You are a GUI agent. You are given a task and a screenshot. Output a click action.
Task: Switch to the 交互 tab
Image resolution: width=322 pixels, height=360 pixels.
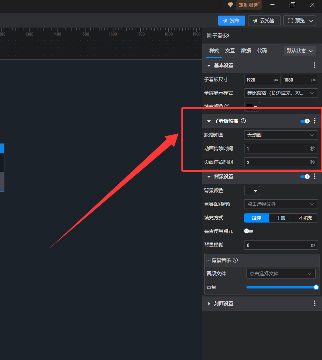point(230,50)
